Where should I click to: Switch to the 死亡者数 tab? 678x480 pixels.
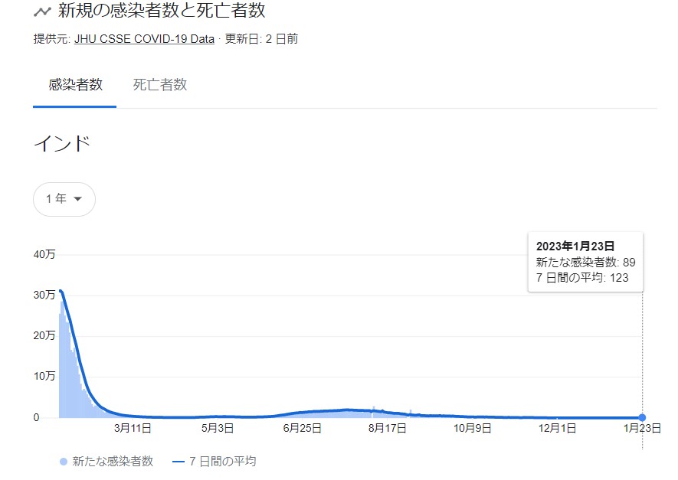point(160,85)
